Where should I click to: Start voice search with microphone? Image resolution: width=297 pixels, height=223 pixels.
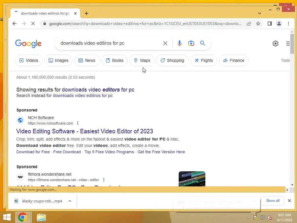point(179,43)
